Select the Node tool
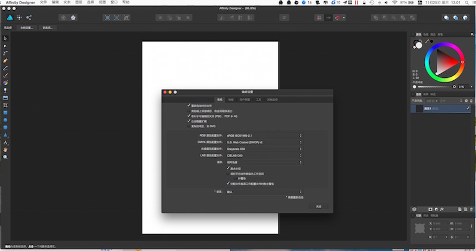This screenshot has height=251, width=476. pos(5,46)
